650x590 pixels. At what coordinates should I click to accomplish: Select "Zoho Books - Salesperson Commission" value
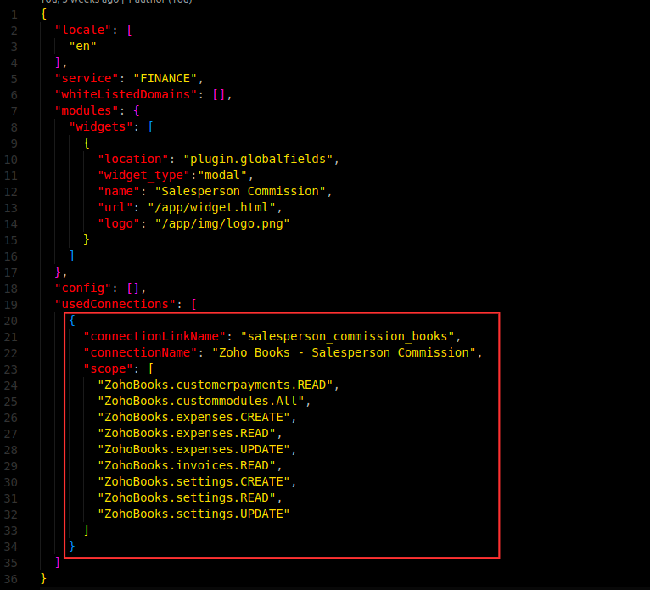pyautogui.click(x=344, y=353)
